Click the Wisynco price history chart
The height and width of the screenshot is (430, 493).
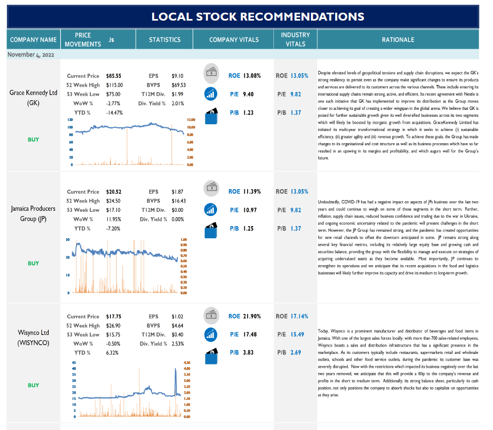[x=131, y=390]
